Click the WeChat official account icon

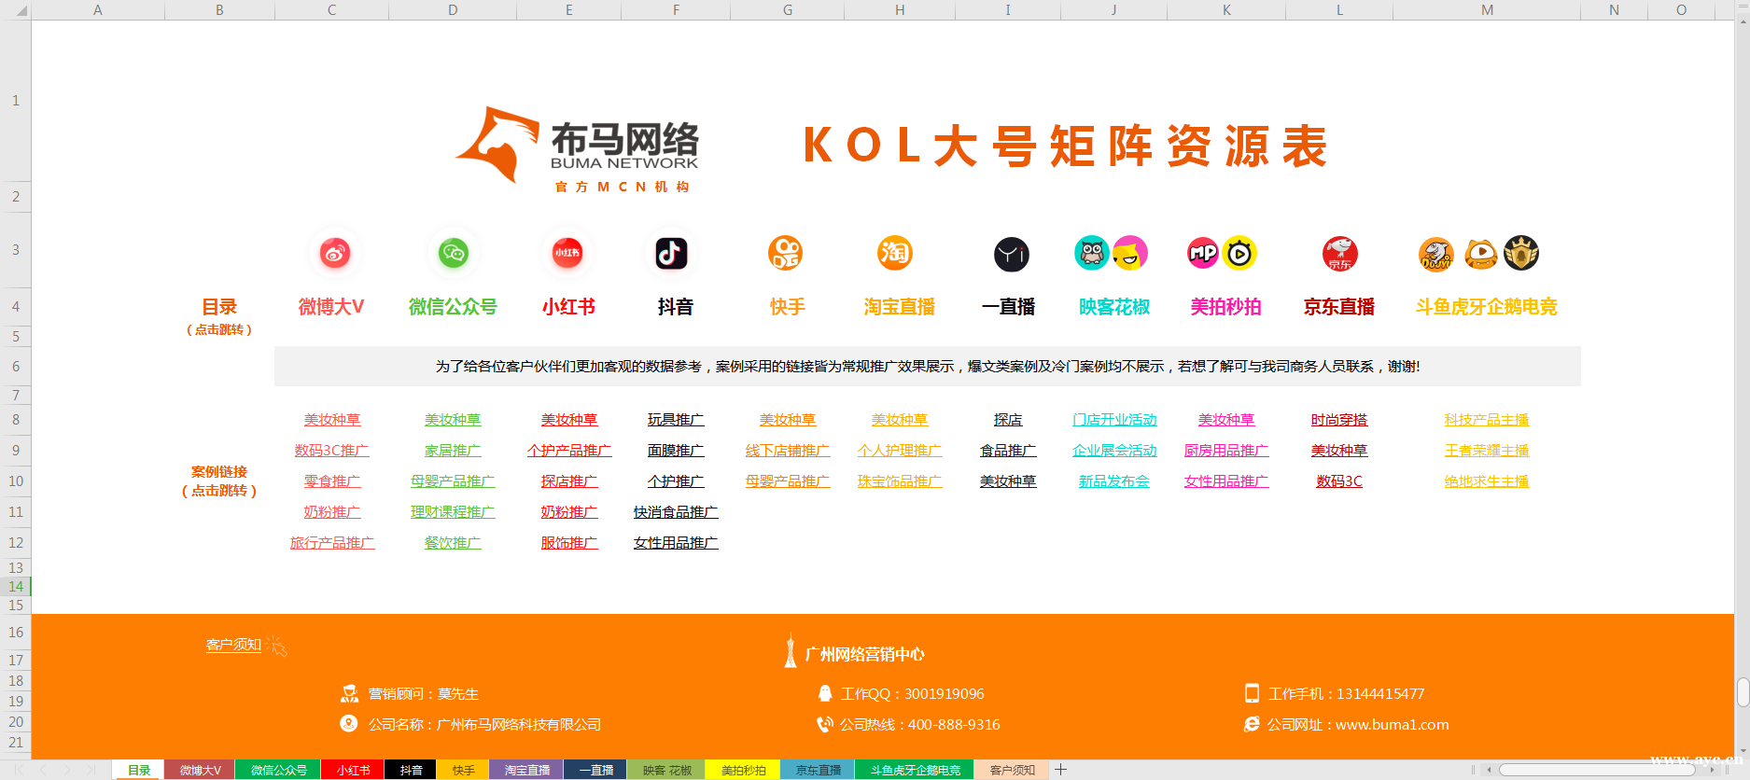[454, 253]
